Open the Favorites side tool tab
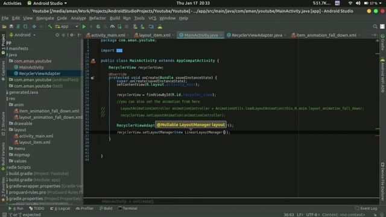Viewport: 386px width, 217px height. pyautogui.click(x=3, y=189)
